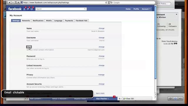
Task: Click the My Account page title
Action: tap(16, 15)
